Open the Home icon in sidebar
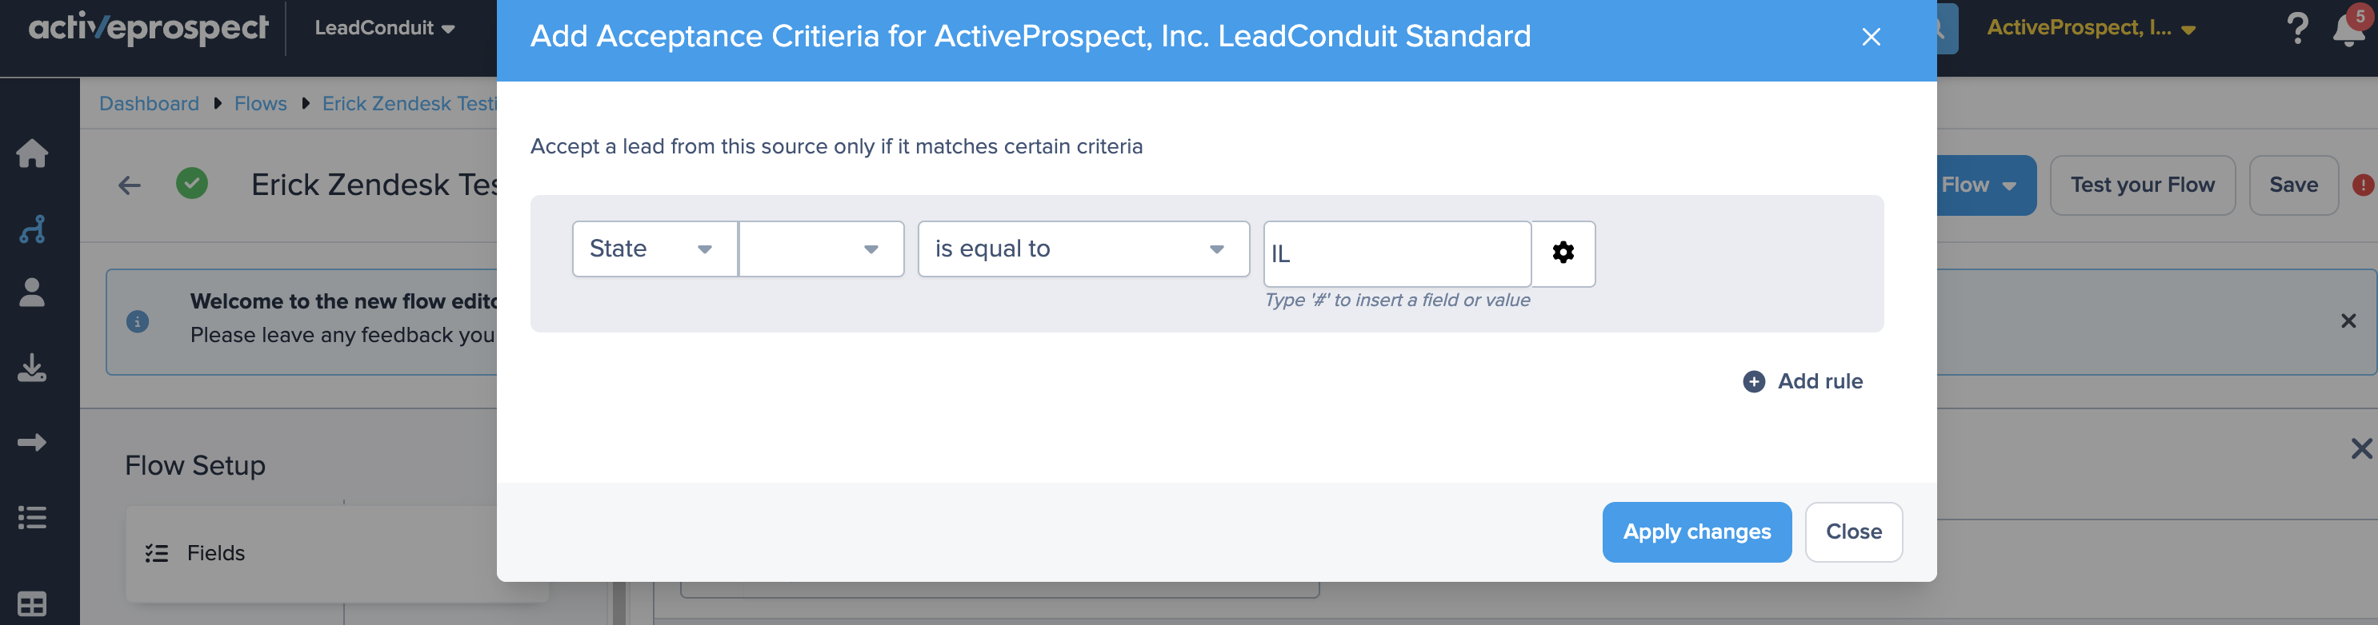This screenshot has width=2378, height=625. coord(32,153)
